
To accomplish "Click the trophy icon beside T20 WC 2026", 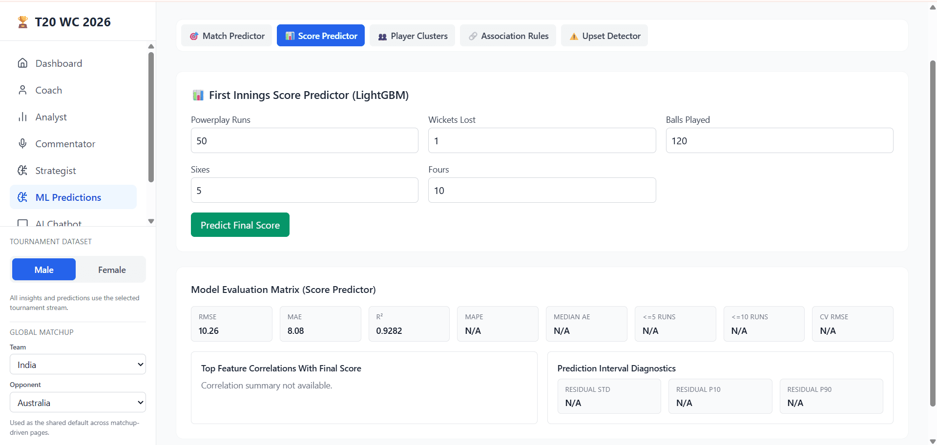I will pos(22,22).
